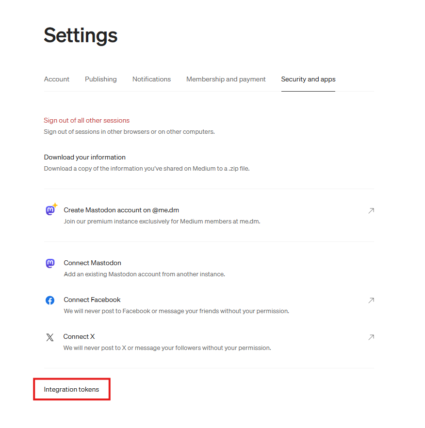
Task: Click Connect Facebook title
Action: [92, 300]
